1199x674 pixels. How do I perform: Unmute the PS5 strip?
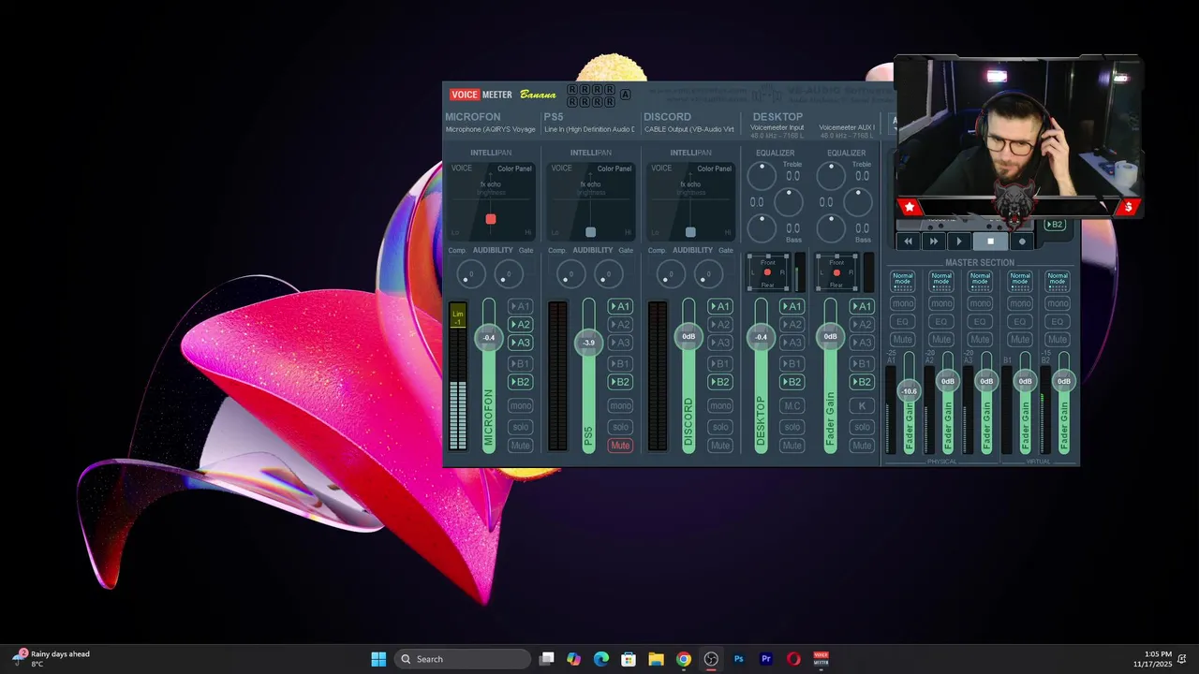tap(620, 446)
